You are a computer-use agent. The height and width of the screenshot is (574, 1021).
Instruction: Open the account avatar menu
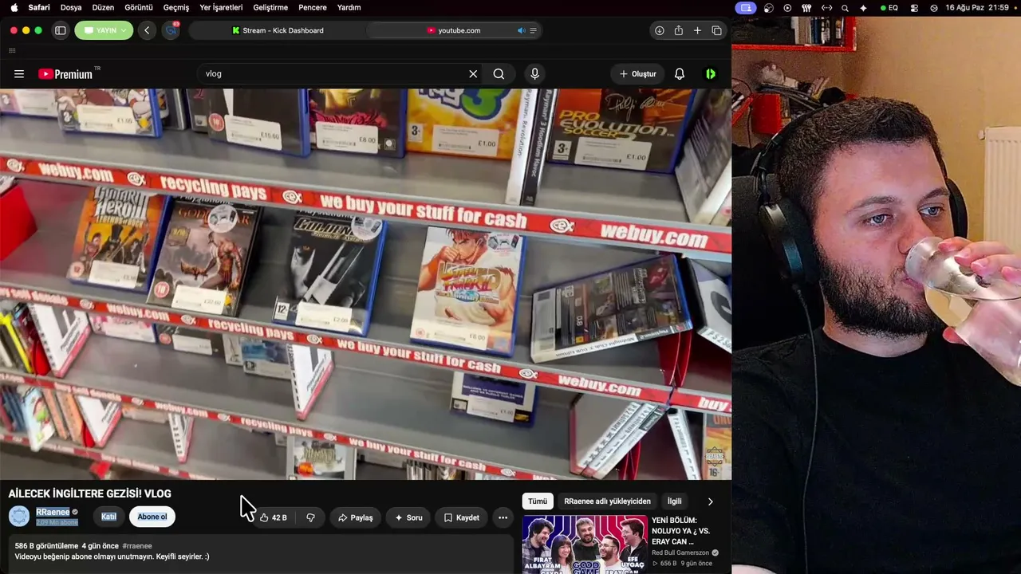(x=710, y=74)
